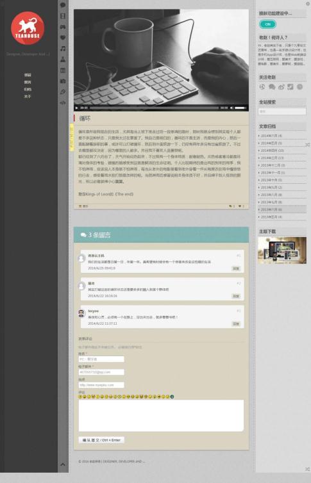This screenshot has height=483, width=311.
Task: Toggle the shuffle icon beside archive list
Action: click(x=307, y=145)
